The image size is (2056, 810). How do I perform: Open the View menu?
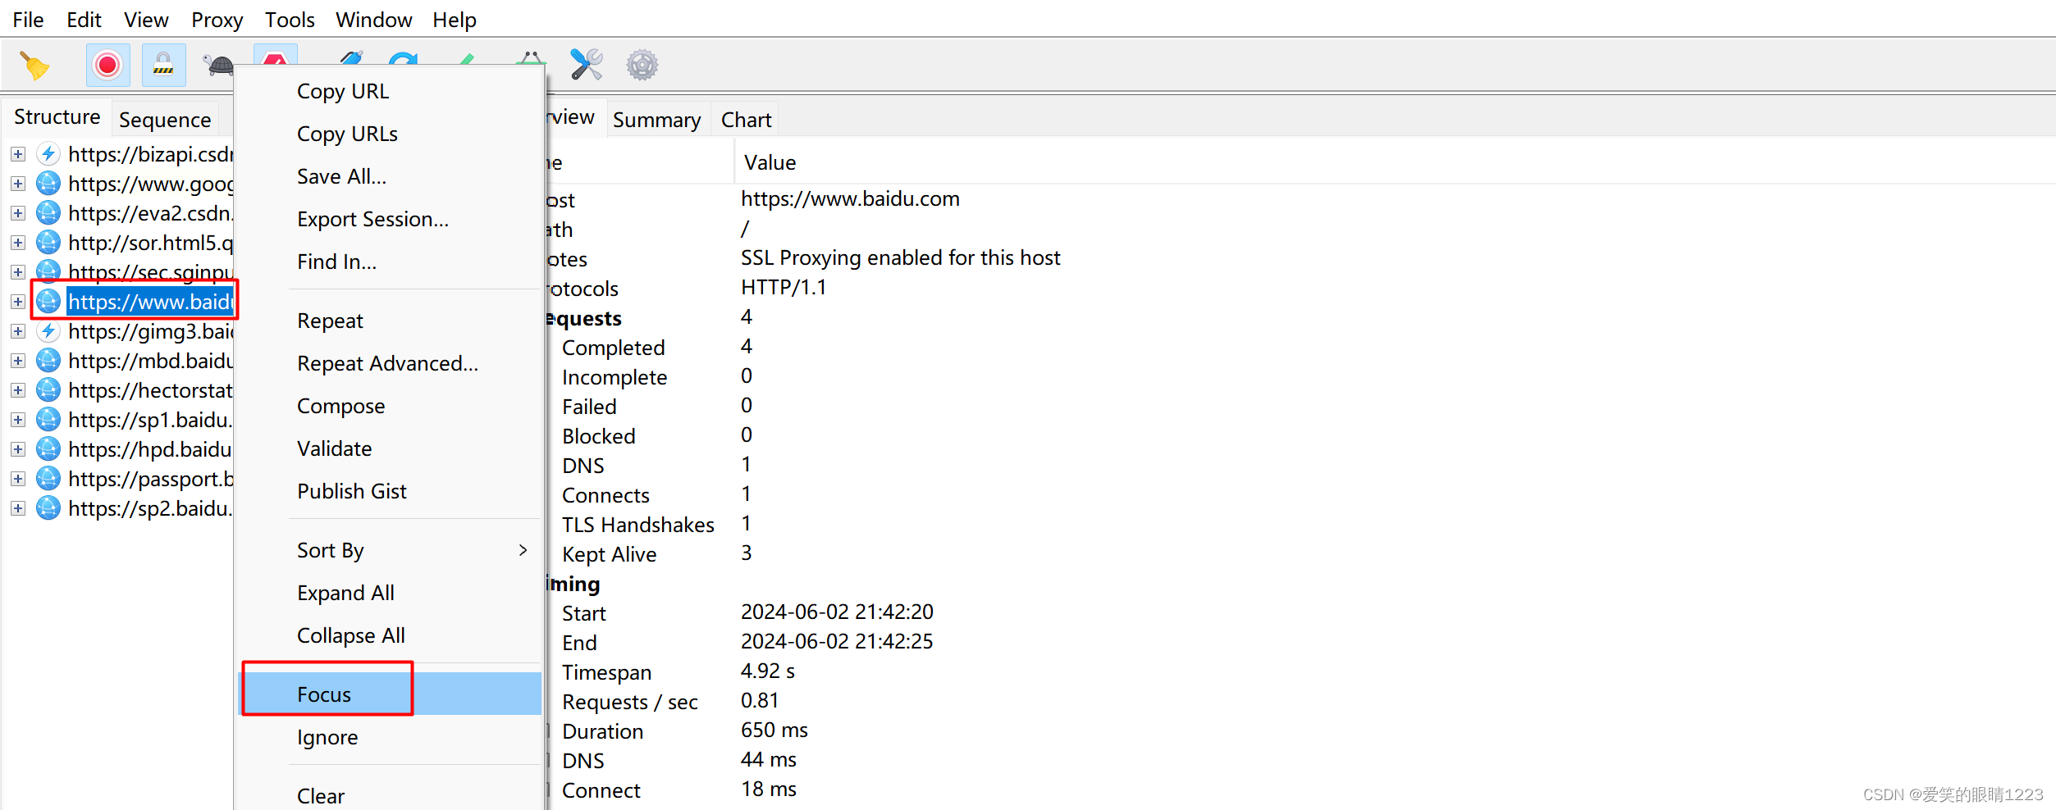[x=146, y=20]
